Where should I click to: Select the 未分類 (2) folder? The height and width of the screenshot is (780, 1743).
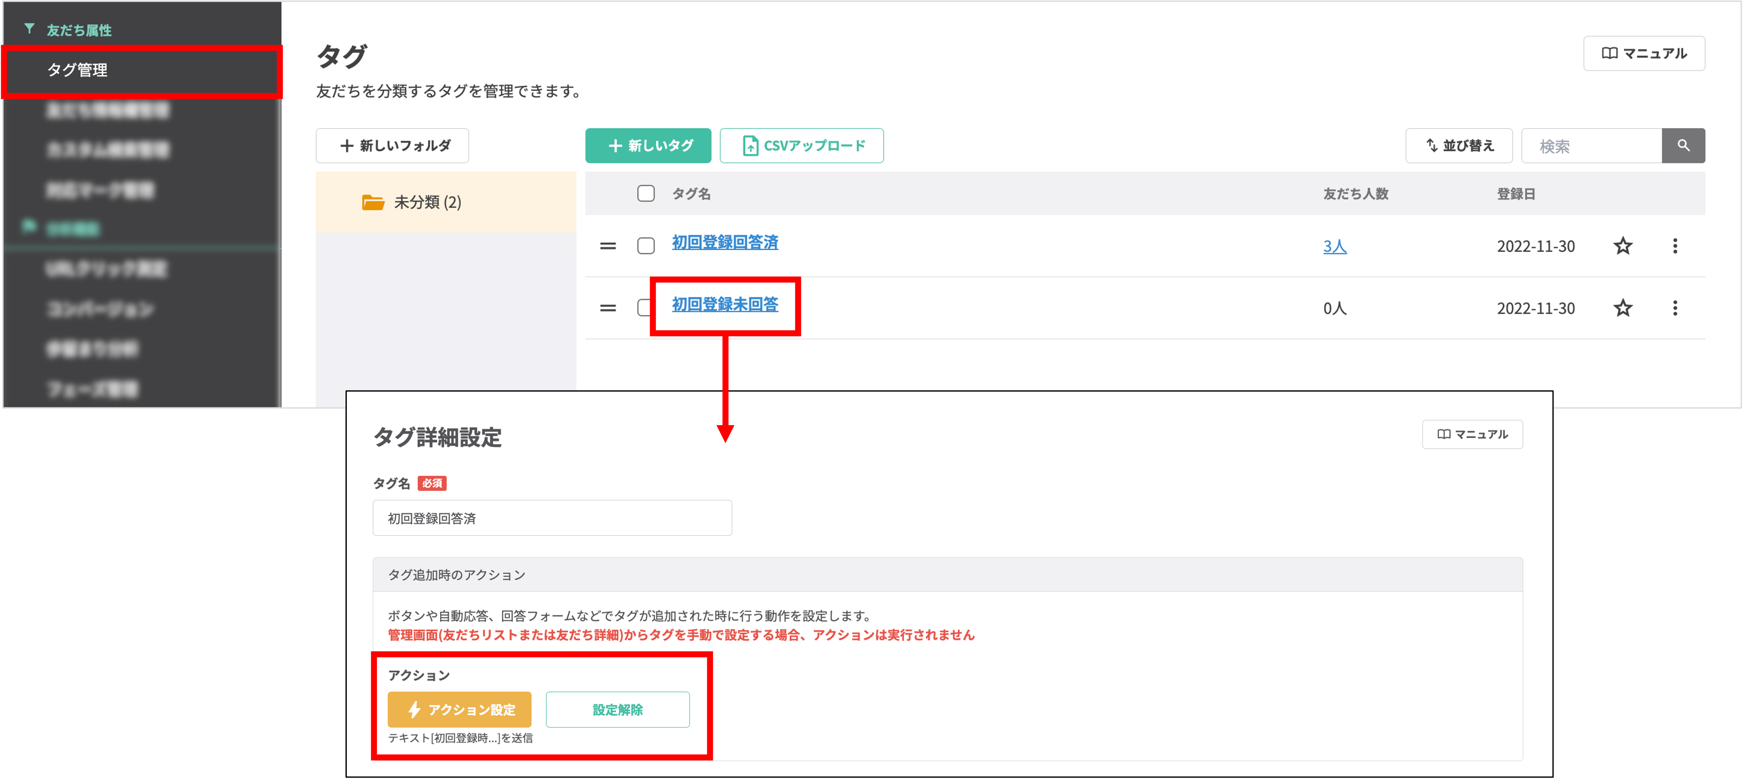(x=427, y=202)
